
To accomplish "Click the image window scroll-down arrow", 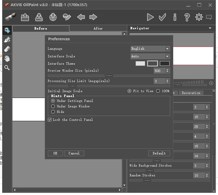I will 124,185.
